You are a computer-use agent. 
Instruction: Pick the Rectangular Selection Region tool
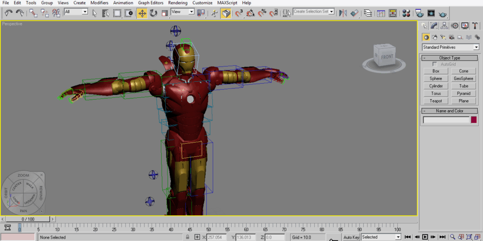(x=117, y=13)
